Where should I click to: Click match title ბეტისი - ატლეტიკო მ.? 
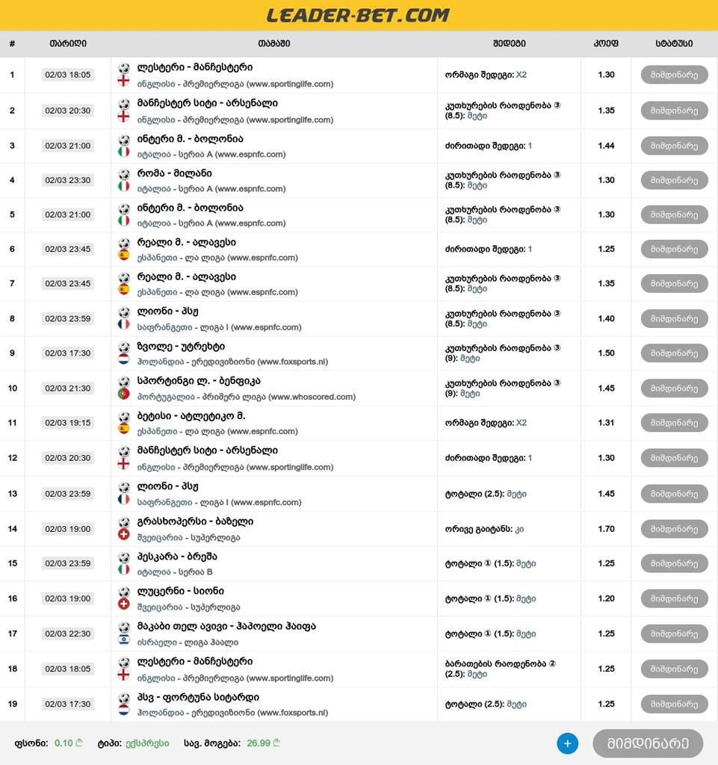[191, 416]
